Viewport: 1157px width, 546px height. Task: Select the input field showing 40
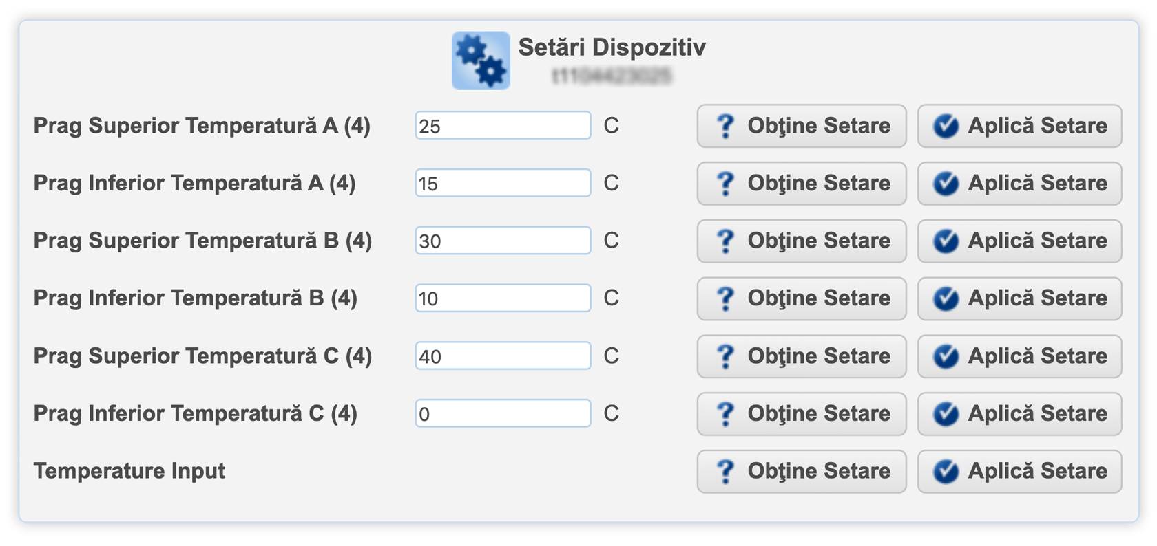[x=503, y=356]
